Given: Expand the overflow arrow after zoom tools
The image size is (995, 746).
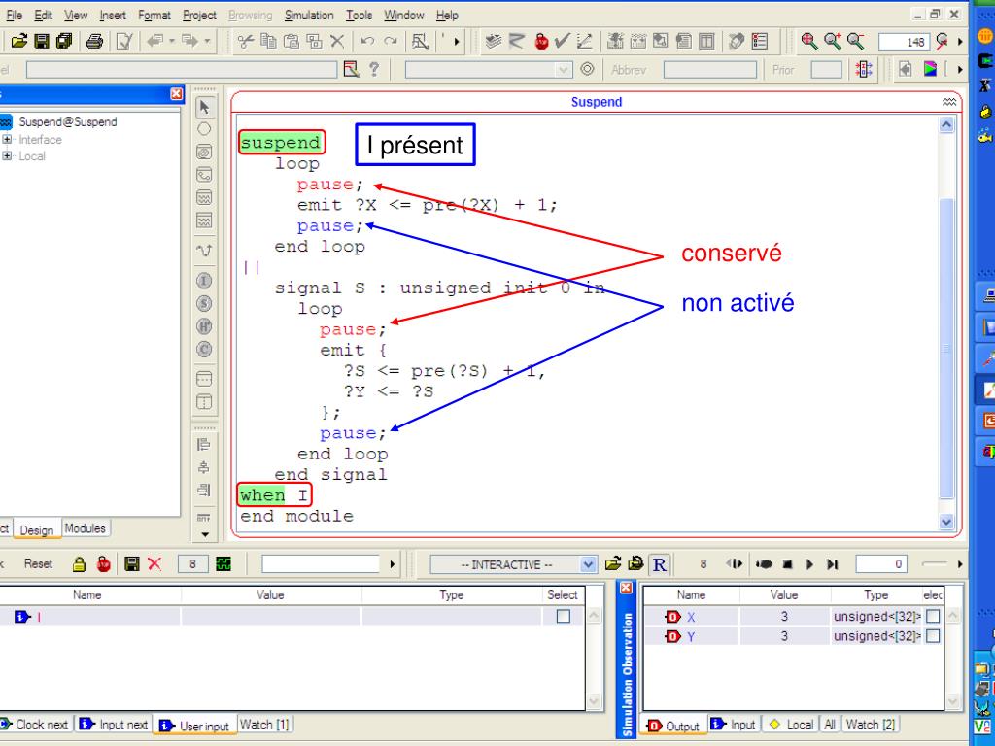Looking at the screenshot, I should click(x=960, y=41).
